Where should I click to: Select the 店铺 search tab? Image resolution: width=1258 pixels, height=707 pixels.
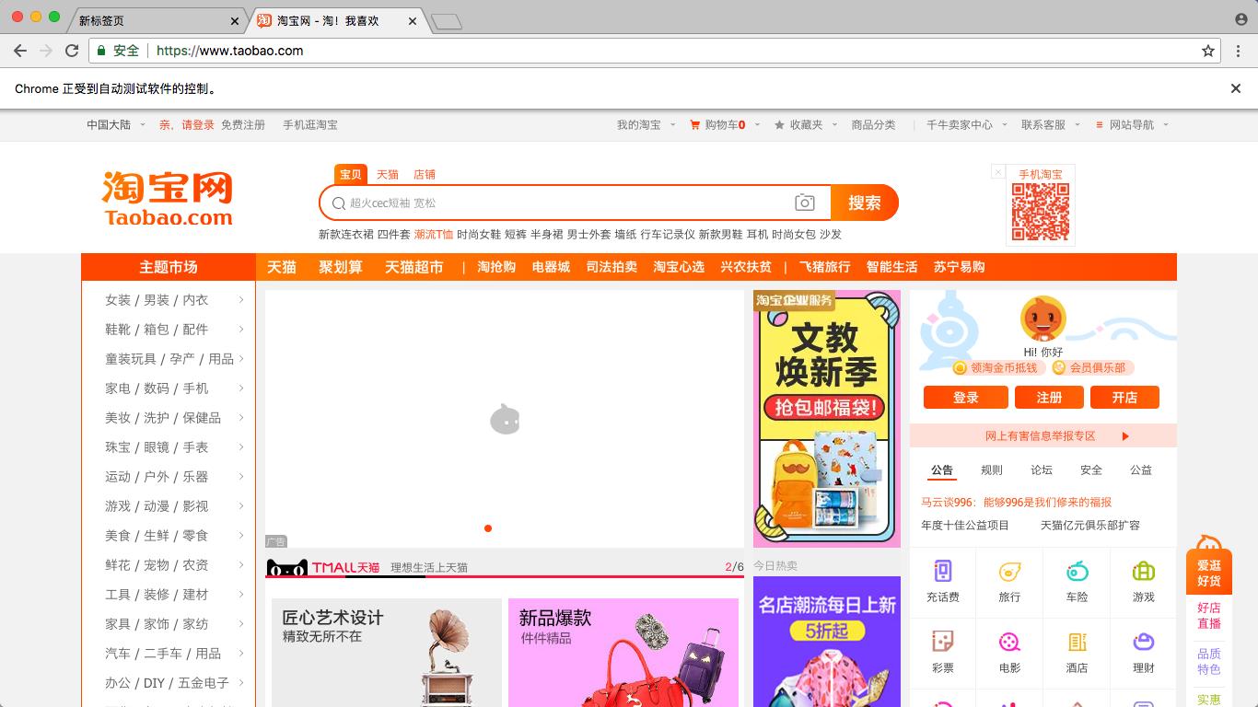[x=425, y=174]
